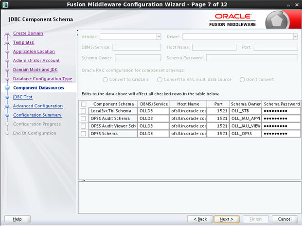Click the OLL_IAU_VIEW schema owner cell
Viewport: 302px width, 226px height.
click(x=246, y=126)
